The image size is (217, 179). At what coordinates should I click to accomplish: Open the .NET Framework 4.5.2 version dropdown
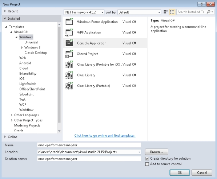point(84,12)
